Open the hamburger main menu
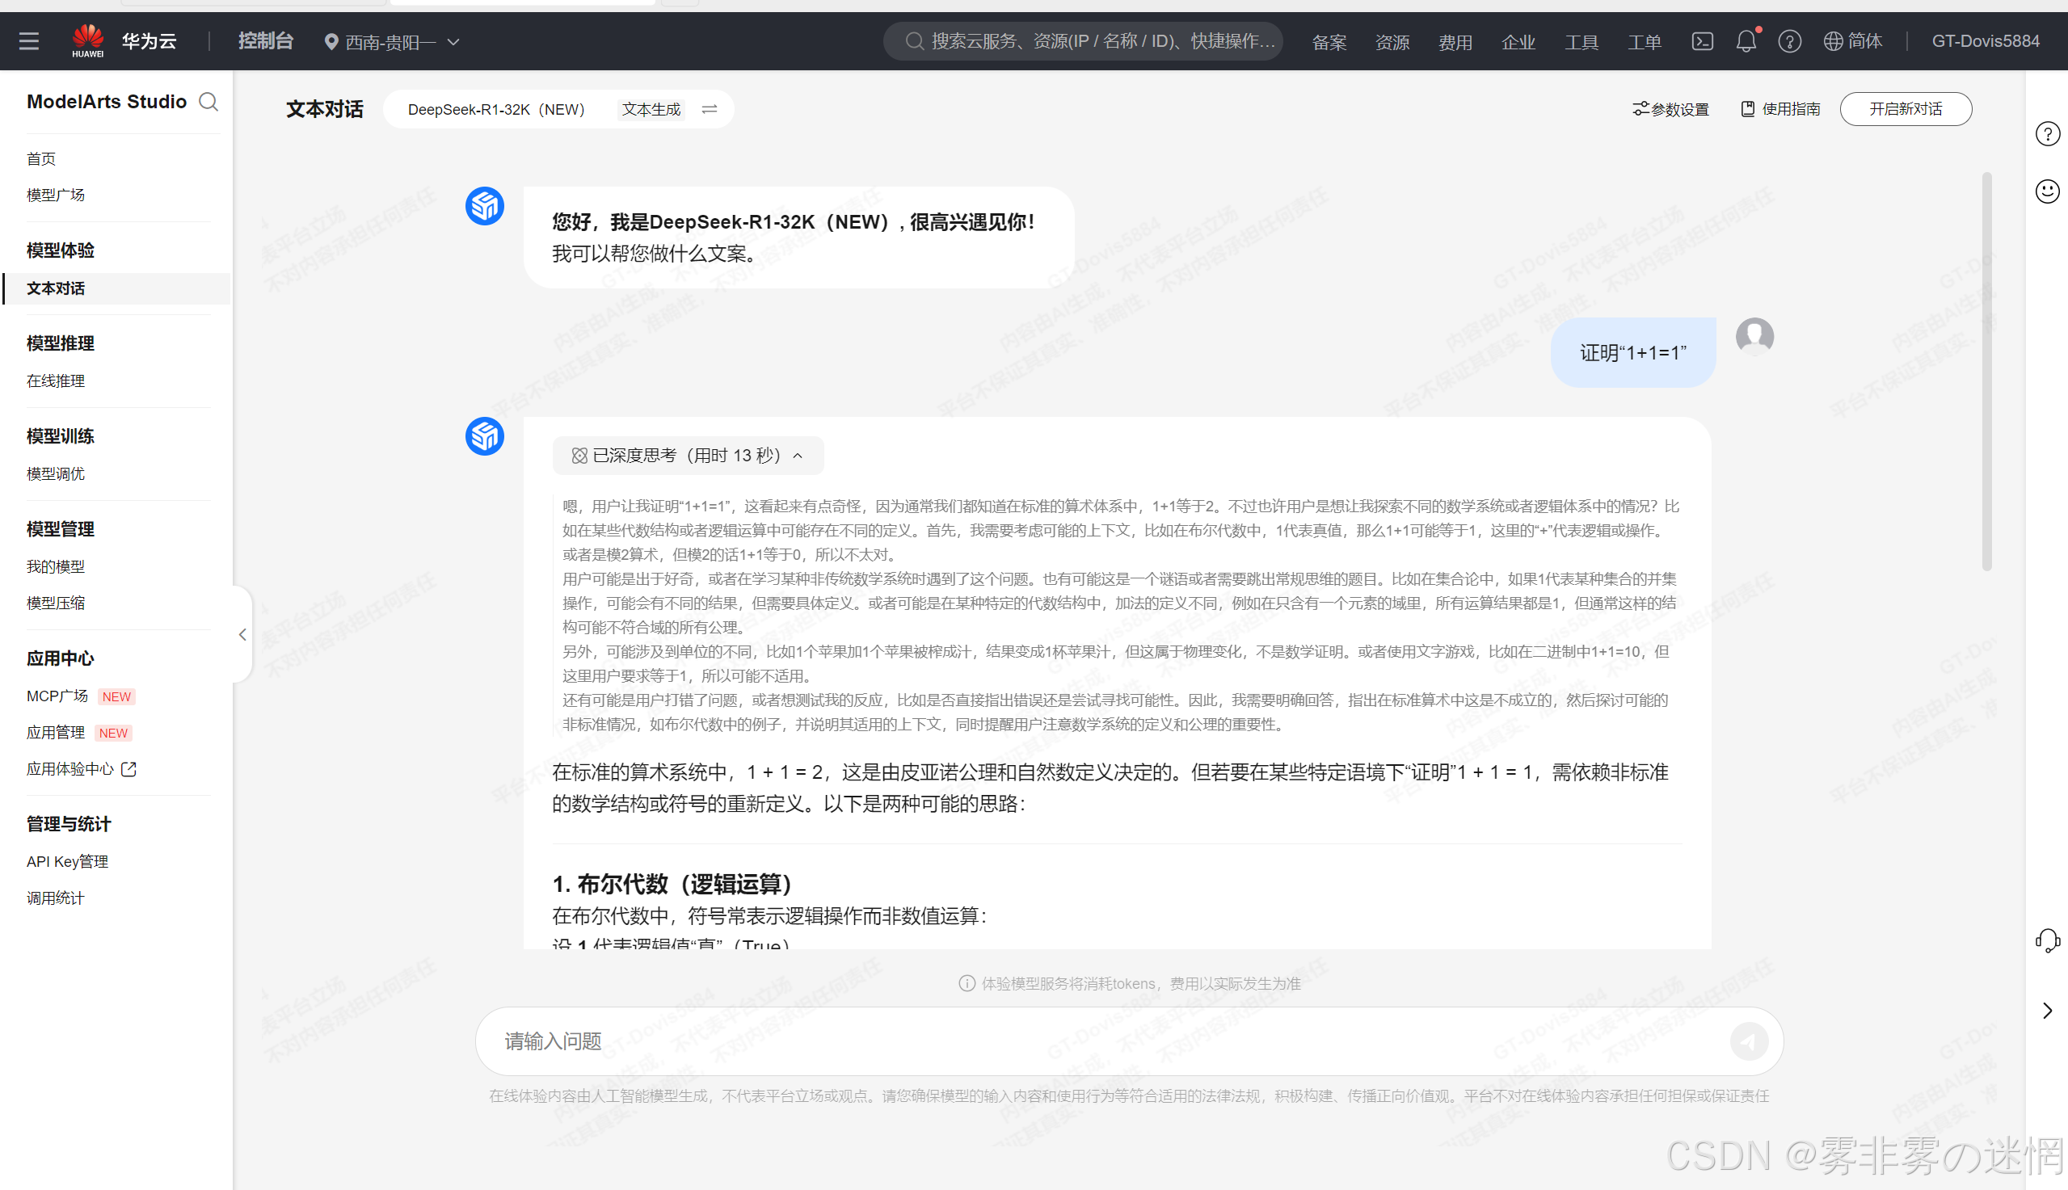The image size is (2068, 1190). pyautogui.click(x=28, y=41)
